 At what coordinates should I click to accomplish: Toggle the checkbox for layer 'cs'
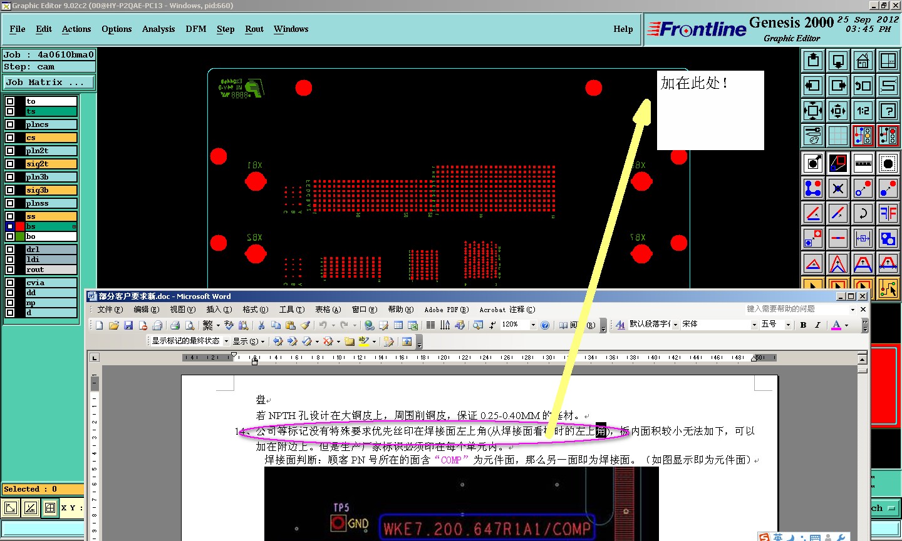click(x=10, y=138)
